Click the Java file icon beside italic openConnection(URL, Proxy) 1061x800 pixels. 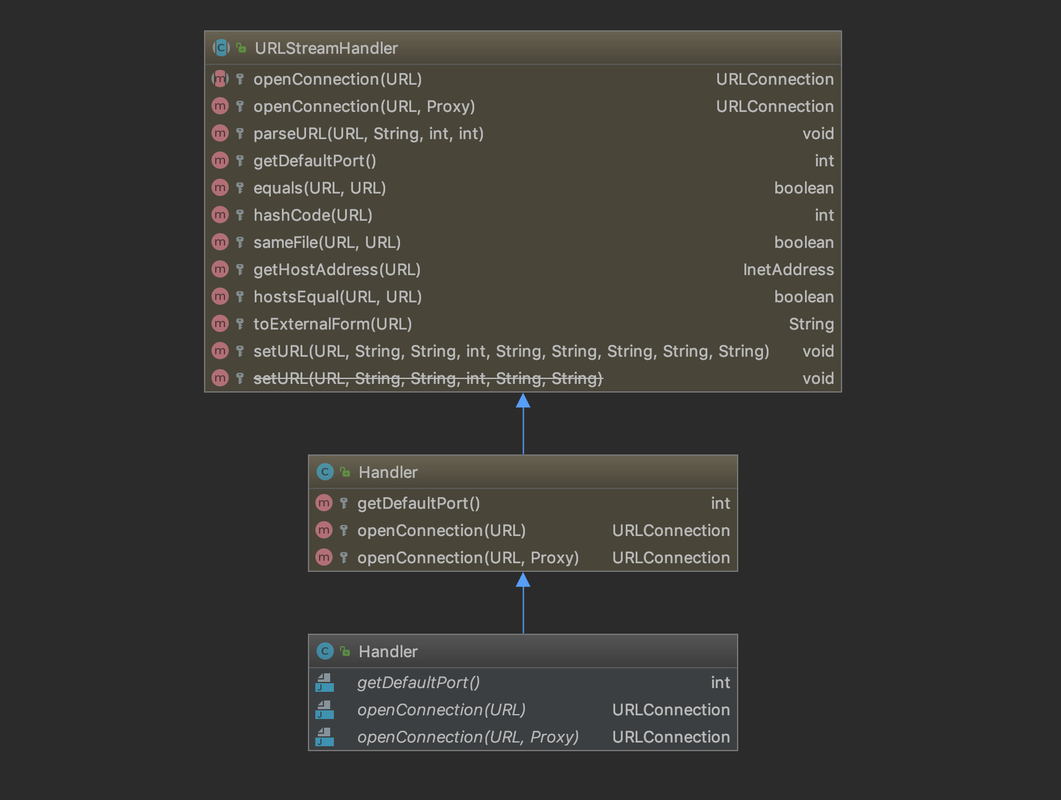coord(325,737)
